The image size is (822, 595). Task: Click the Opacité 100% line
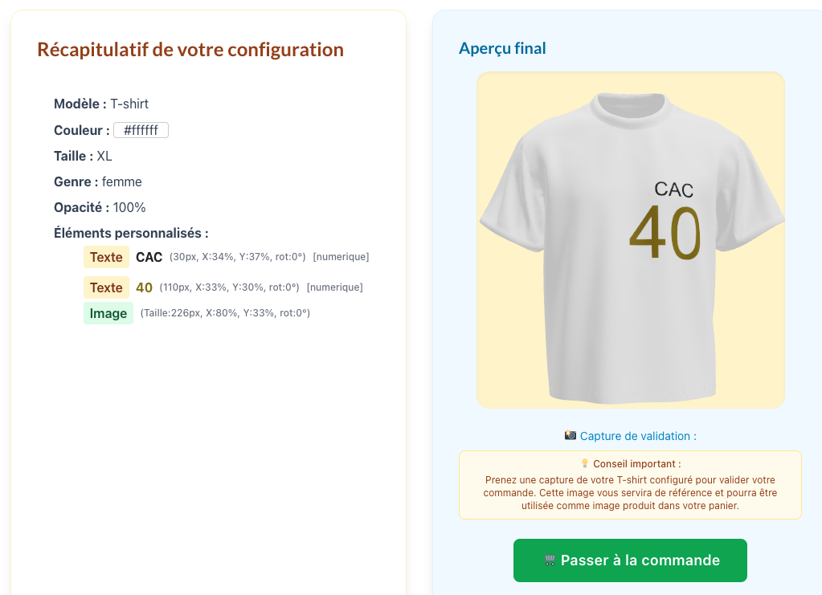pyautogui.click(x=100, y=207)
